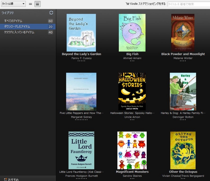
Task: Click author name Fanny F. Cussoy
Action: point(82,58)
